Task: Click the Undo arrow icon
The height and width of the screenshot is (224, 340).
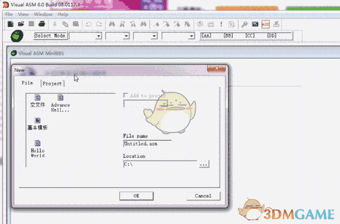Action: click(x=88, y=24)
